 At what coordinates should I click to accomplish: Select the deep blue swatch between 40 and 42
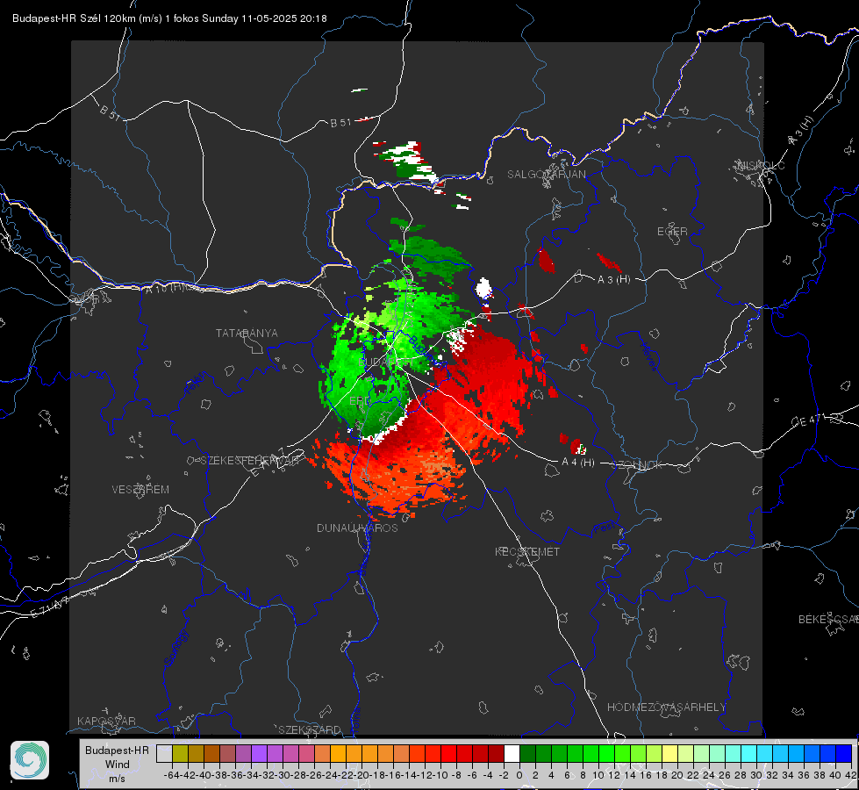(x=844, y=753)
